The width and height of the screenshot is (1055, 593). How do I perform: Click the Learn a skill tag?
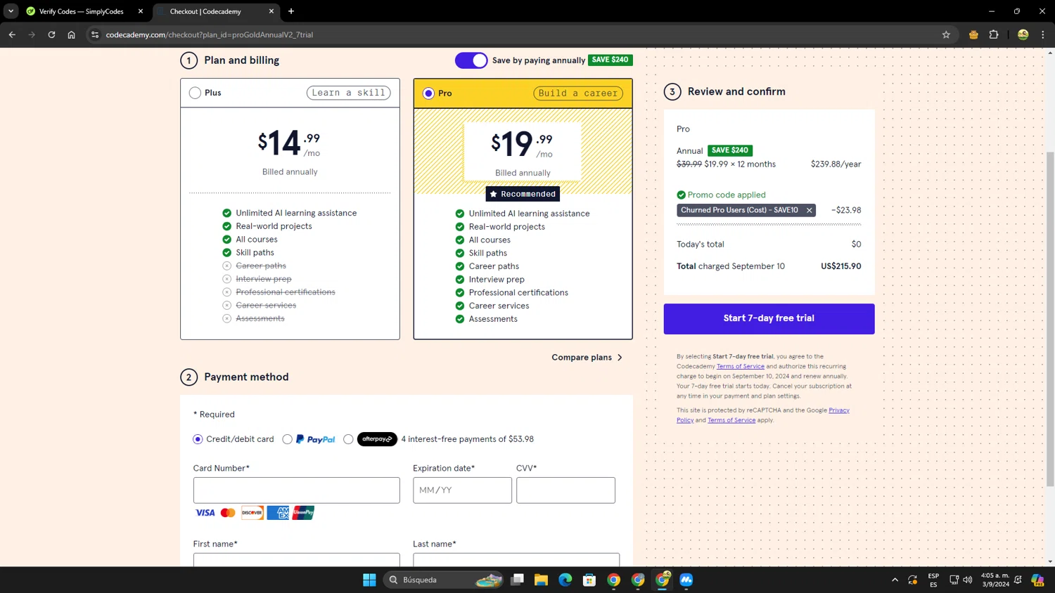(348, 93)
